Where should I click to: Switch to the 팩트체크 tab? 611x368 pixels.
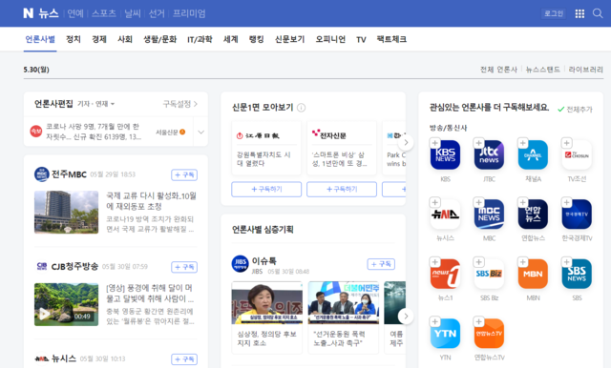tap(391, 39)
